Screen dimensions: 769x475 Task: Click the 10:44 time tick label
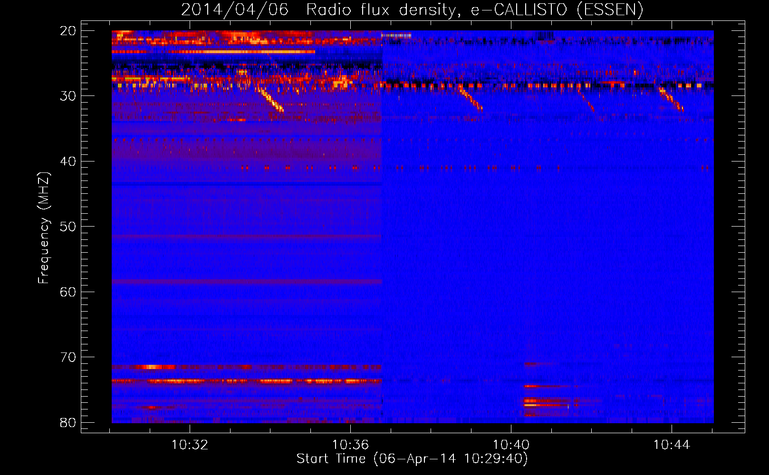672,445
